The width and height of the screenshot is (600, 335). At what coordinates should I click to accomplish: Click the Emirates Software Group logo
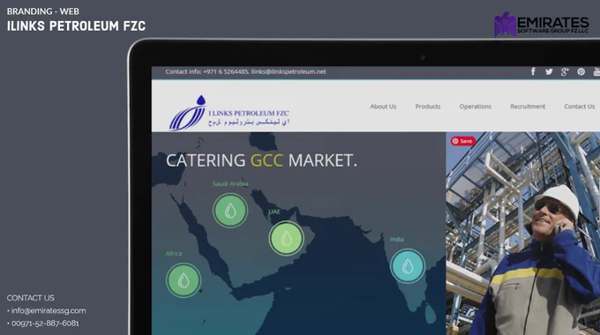point(542,25)
